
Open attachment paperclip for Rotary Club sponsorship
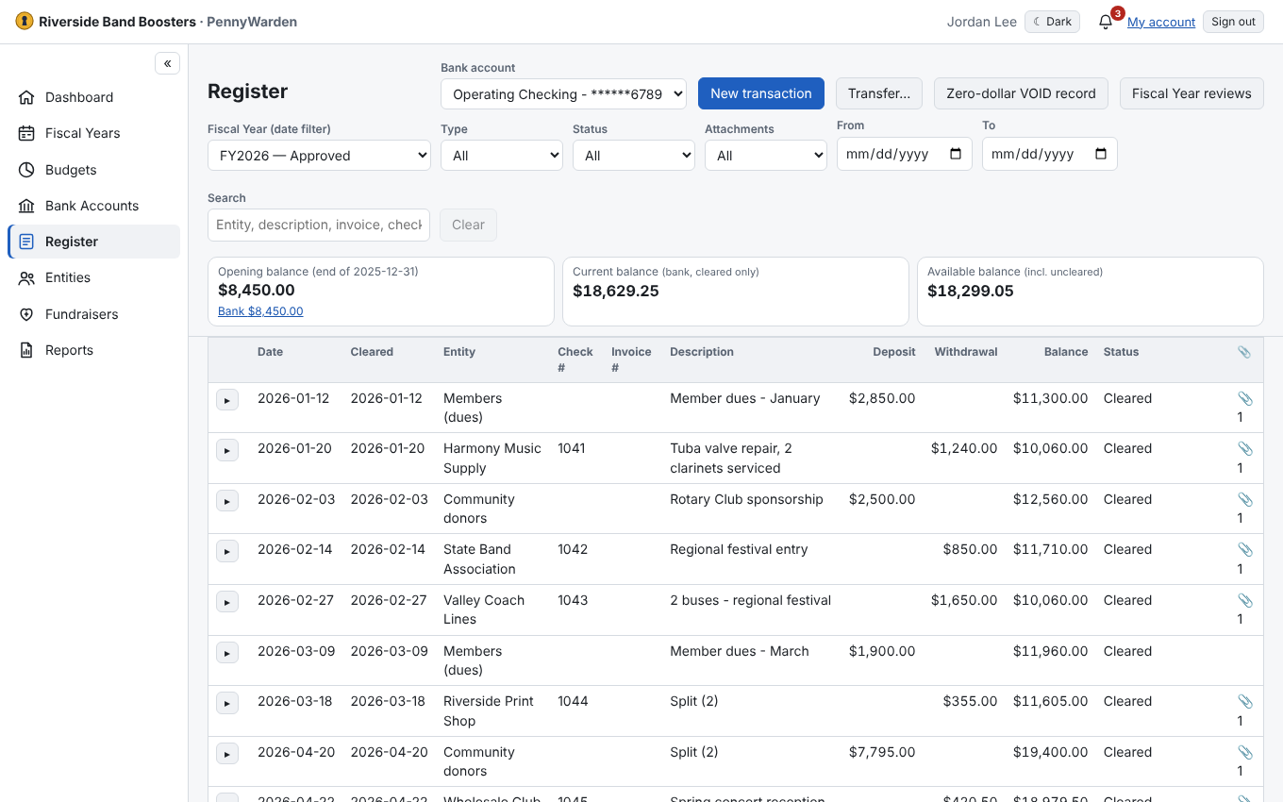coord(1245,499)
